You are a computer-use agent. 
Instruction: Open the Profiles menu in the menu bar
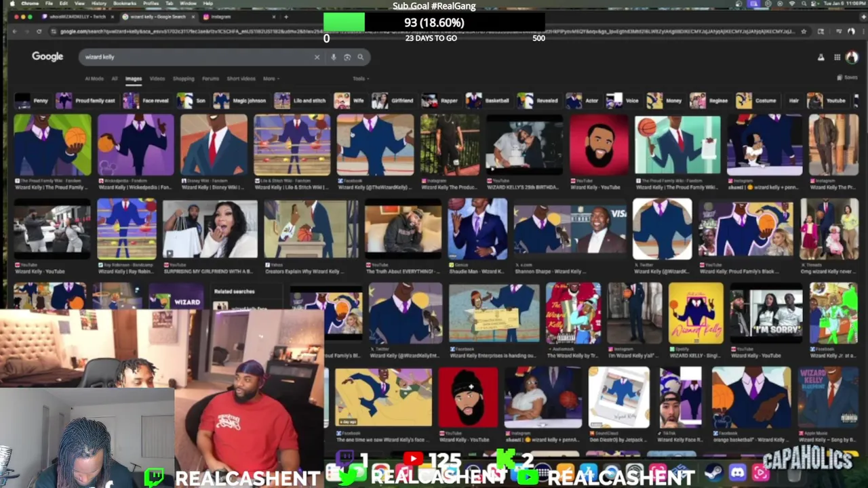151,3
